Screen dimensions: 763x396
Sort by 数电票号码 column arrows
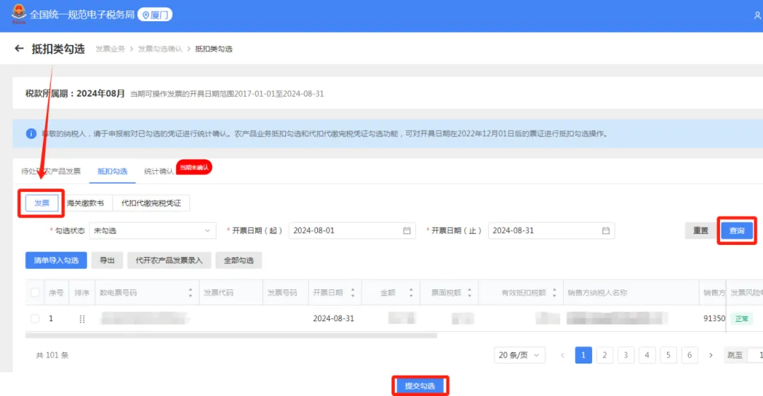(x=190, y=293)
